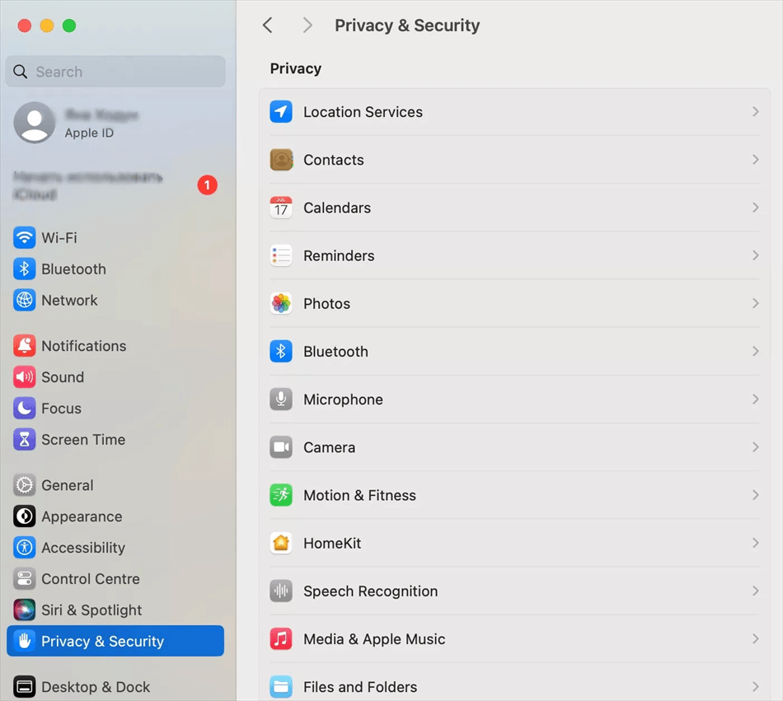This screenshot has height=701, width=783.
Task: Expand Reminders row chevron
Action: point(755,255)
